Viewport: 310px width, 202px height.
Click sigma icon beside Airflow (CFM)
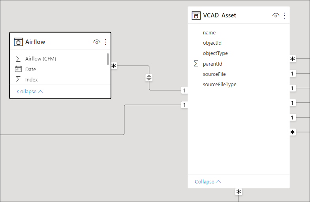(18, 59)
